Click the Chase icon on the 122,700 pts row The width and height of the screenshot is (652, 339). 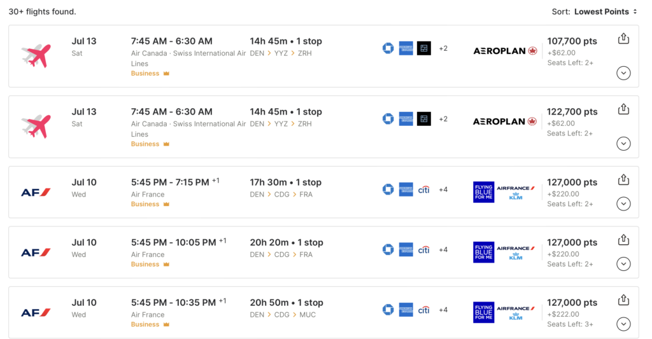[388, 119]
